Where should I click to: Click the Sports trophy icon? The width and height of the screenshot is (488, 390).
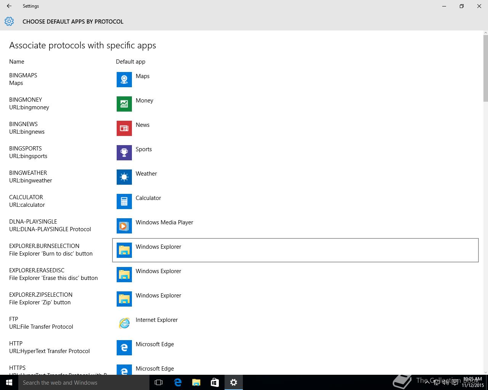tap(124, 153)
